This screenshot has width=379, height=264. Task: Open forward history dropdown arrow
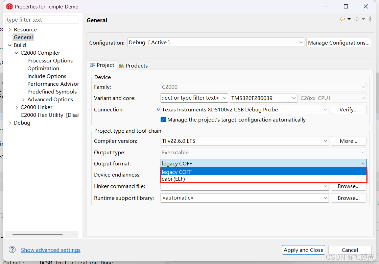363,19
